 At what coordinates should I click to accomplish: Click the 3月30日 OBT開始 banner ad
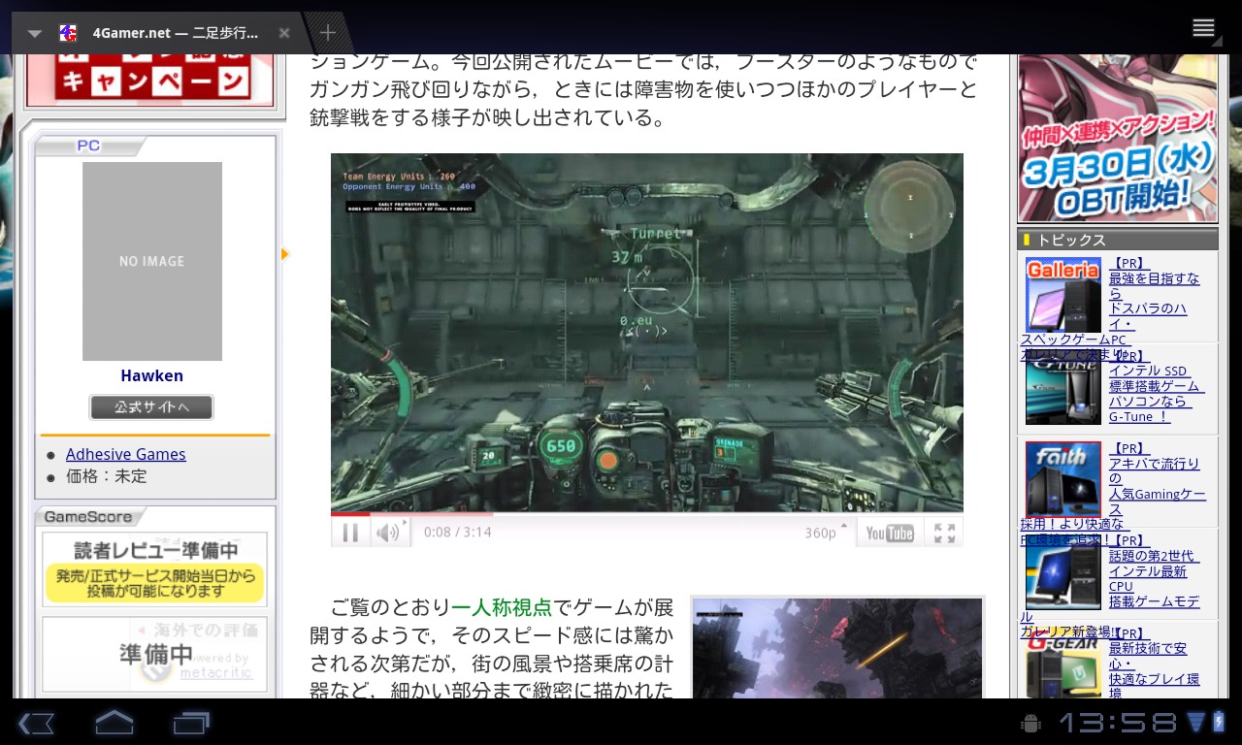1118,138
